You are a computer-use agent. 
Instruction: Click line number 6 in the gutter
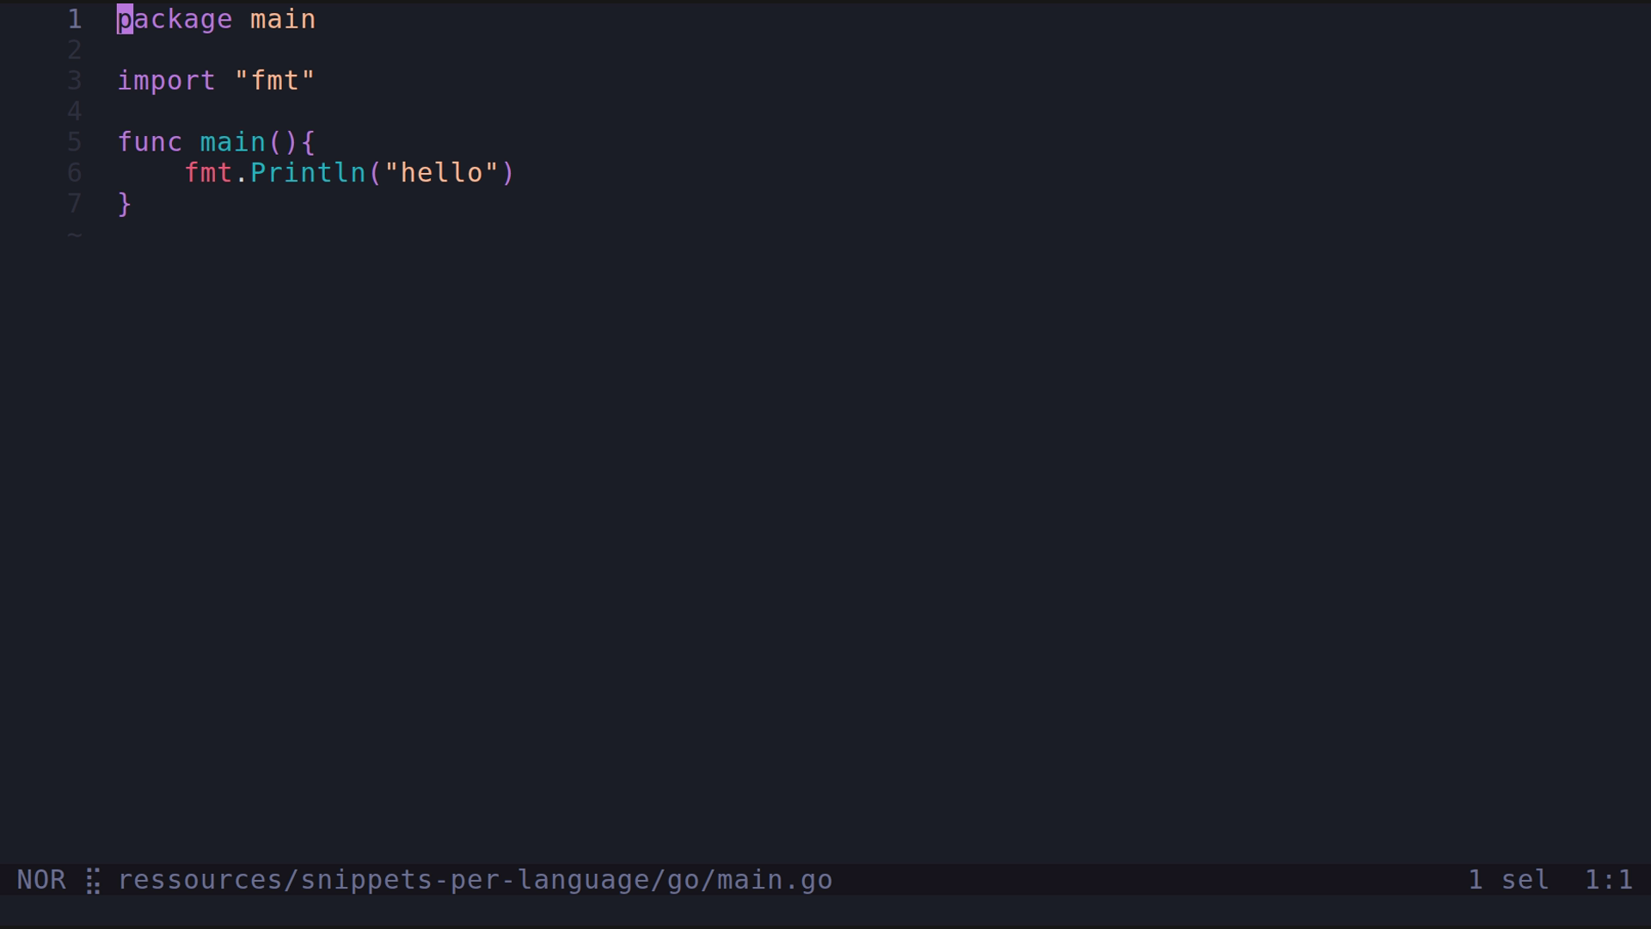[75, 173]
